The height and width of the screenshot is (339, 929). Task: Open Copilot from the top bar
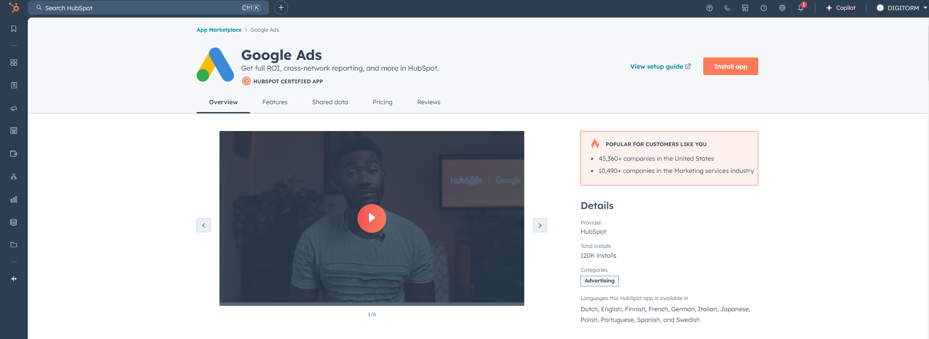841,8
